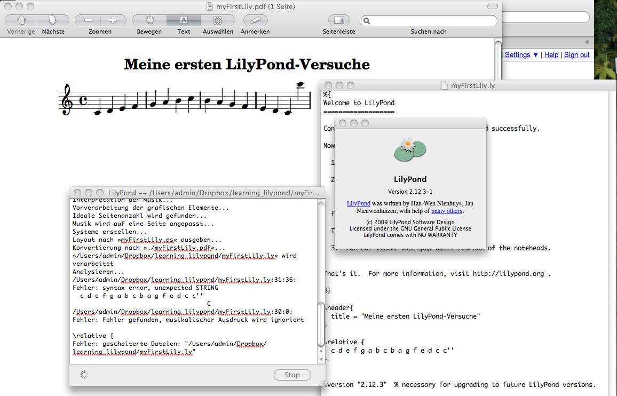
Task: Click the log window scrollbar thumb
Action: [321, 324]
